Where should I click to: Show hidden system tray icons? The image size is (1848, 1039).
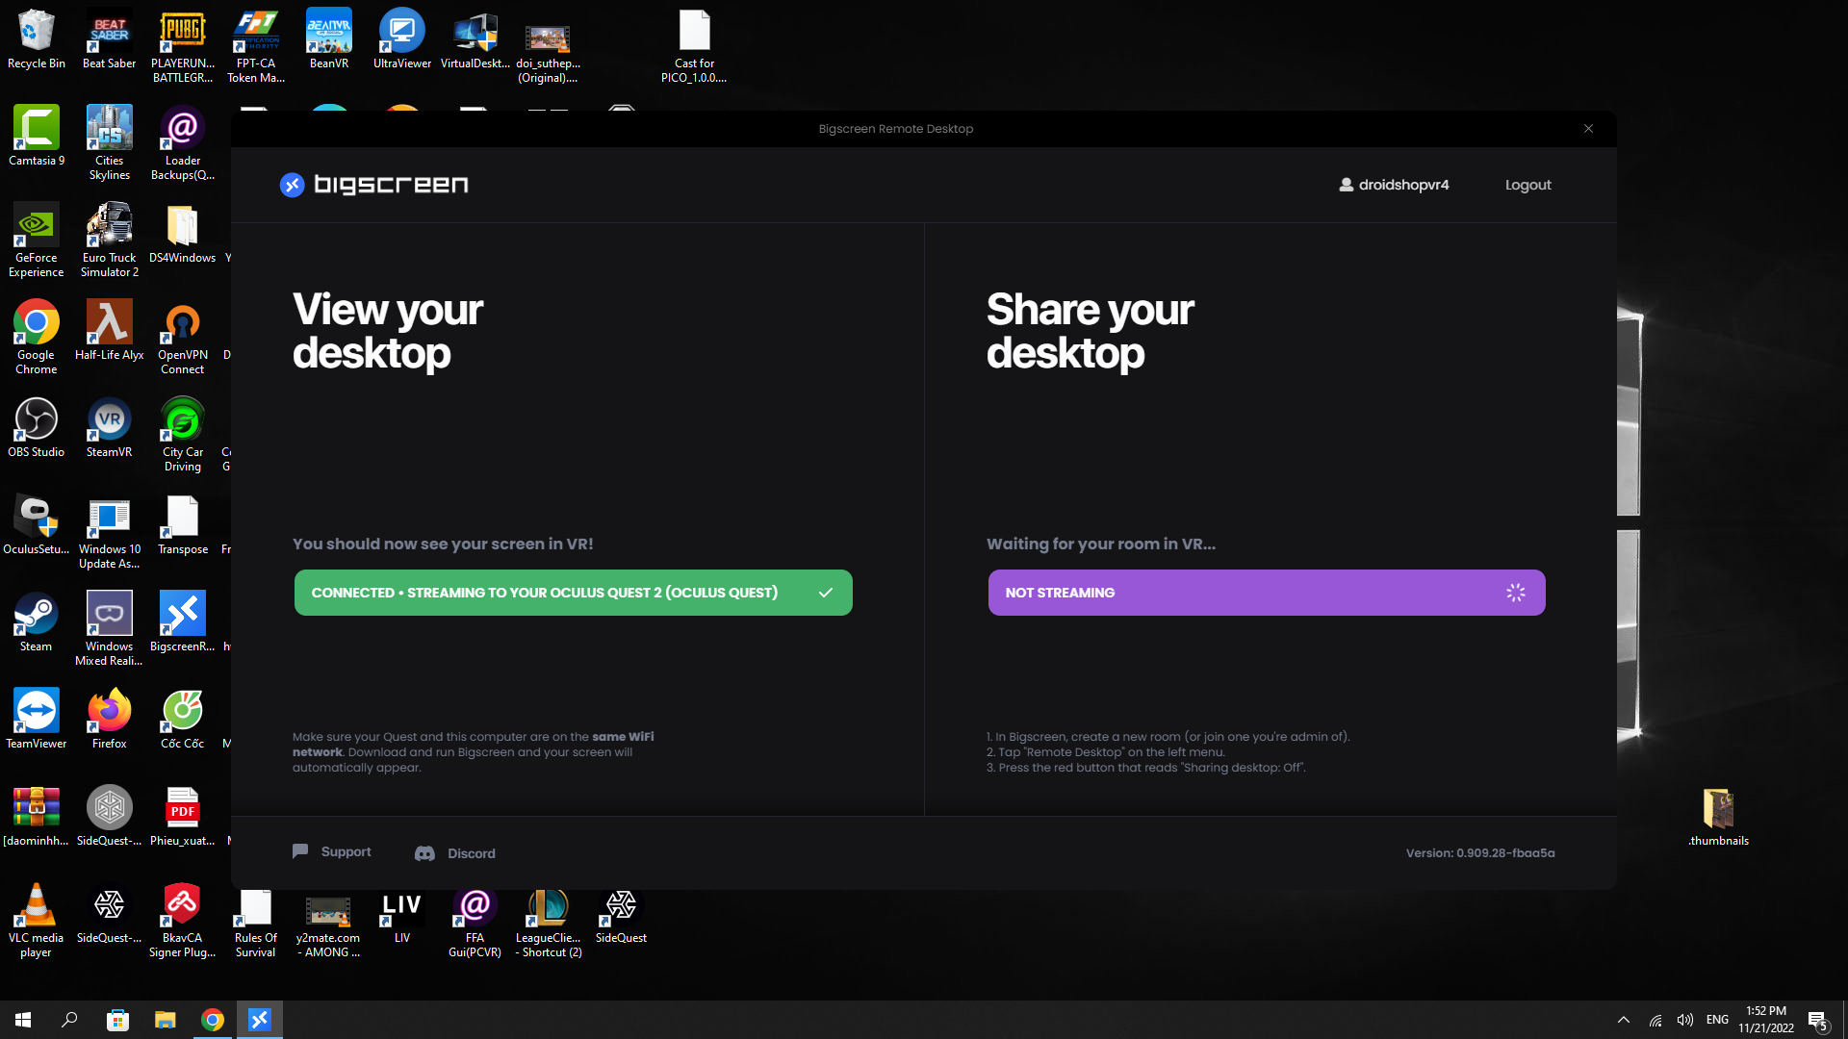[1624, 1020]
